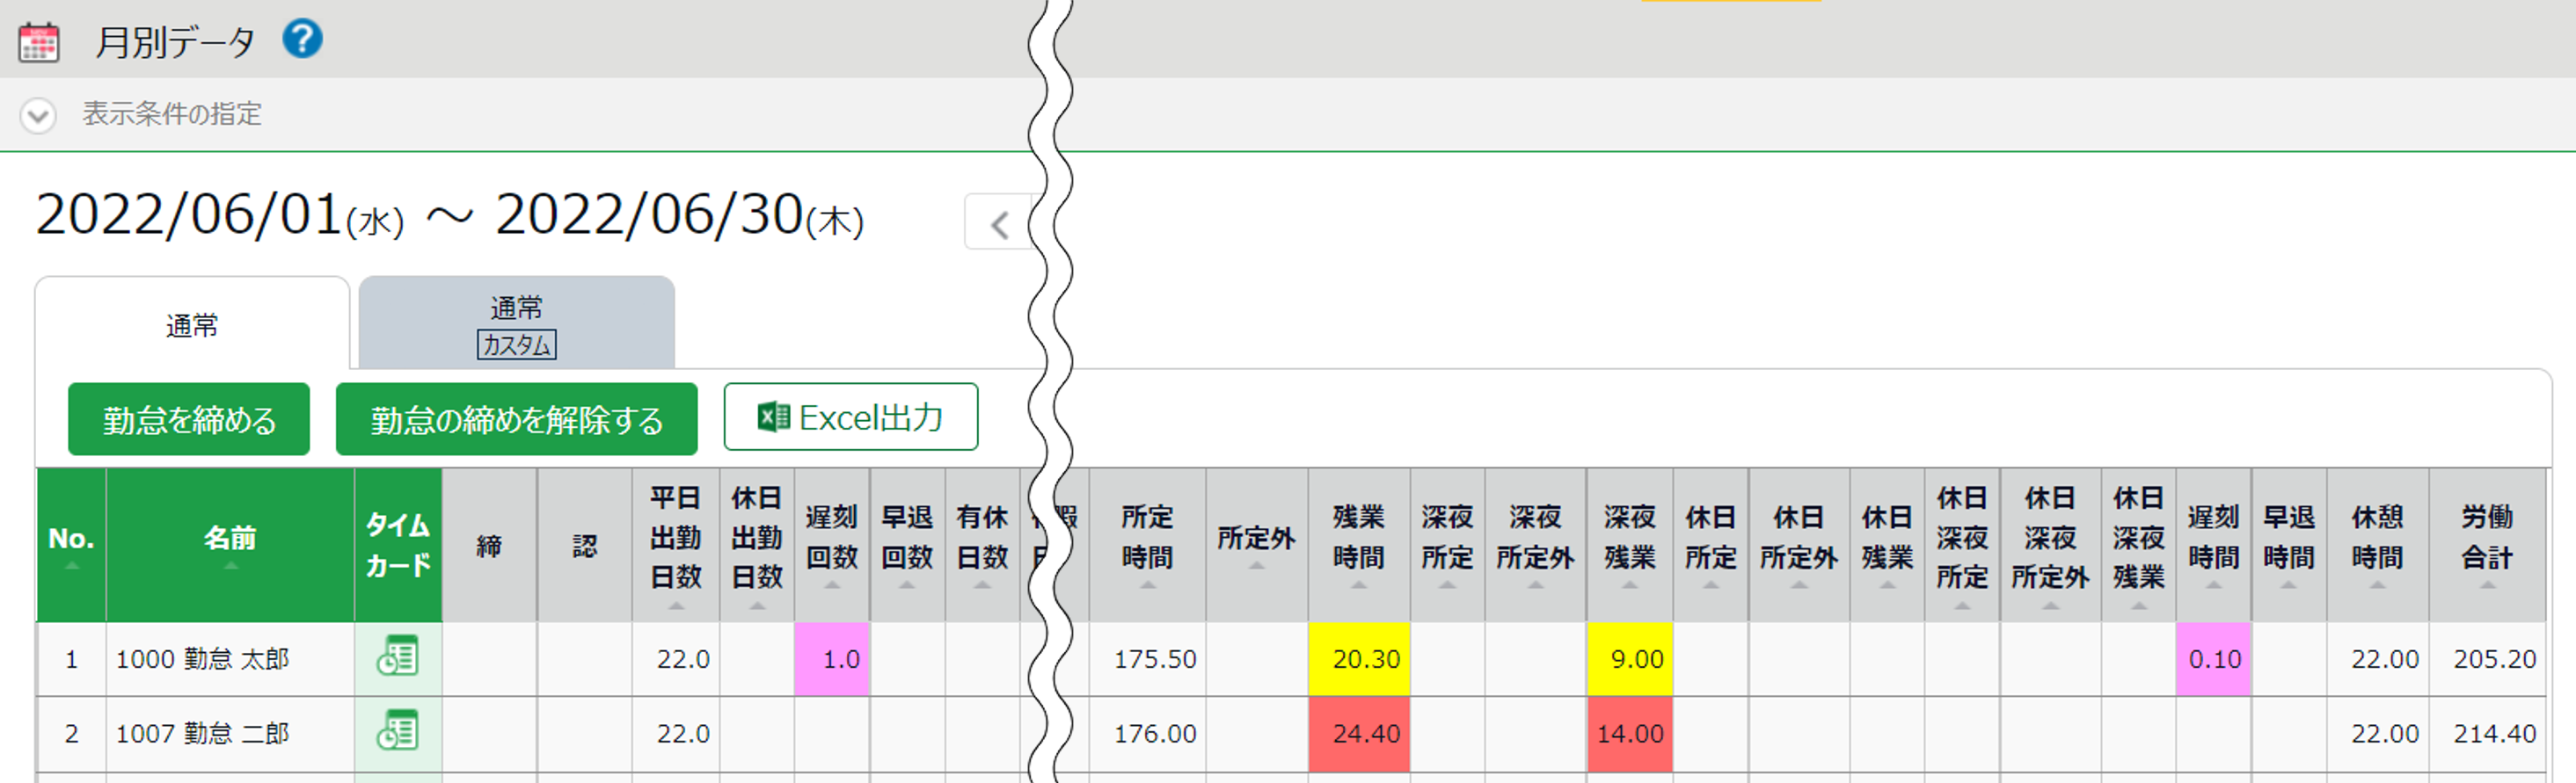Image resolution: width=2576 pixels, height=783 pixels.
Task: Expand the 表示条件の指定 section
Action: pos(38,115)
